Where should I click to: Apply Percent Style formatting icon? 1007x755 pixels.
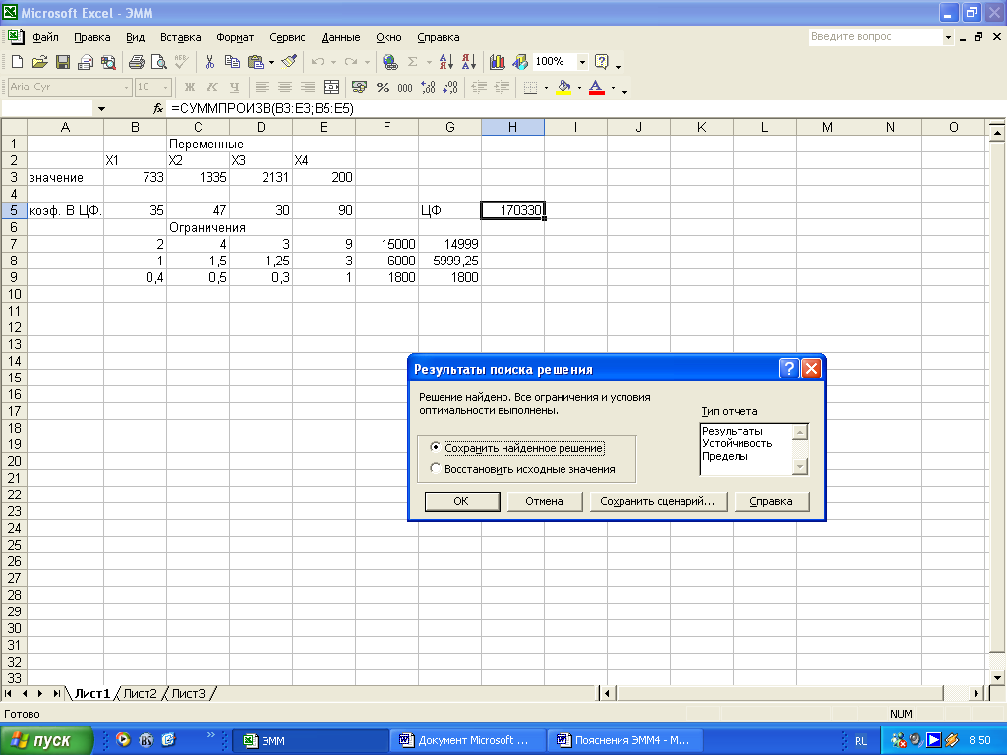coord(383,87)
